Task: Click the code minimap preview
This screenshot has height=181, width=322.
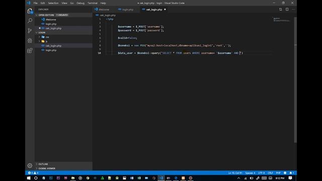Action: click(282, 20)
